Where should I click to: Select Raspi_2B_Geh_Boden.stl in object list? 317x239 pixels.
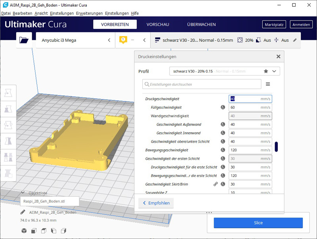[50, 201]
